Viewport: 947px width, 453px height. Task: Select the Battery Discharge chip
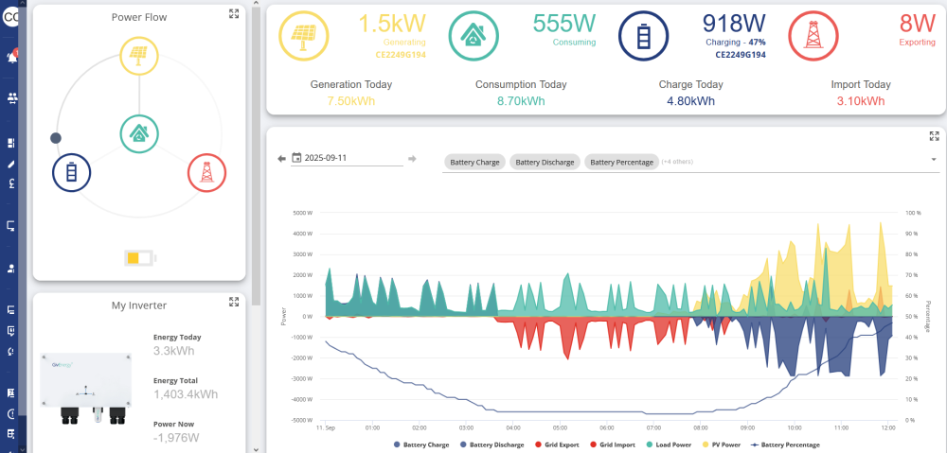click(545, 163)
